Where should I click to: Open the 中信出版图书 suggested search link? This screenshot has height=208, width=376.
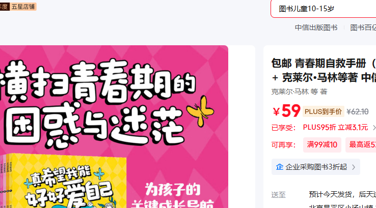point(316,27)
